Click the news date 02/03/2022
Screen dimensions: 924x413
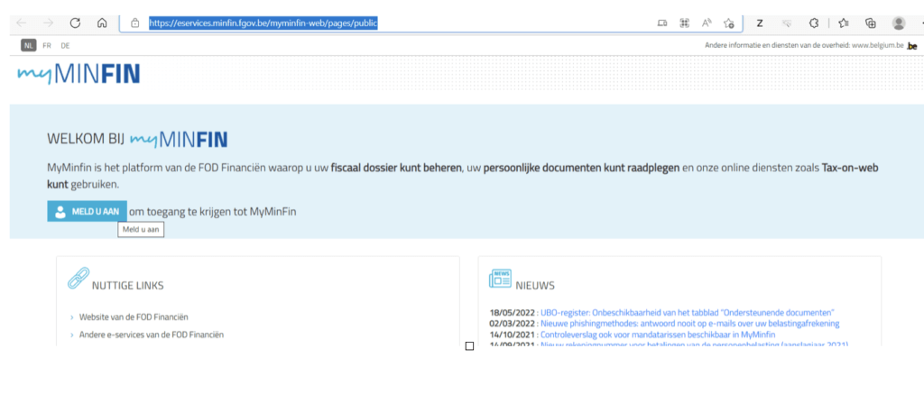(x=513, y=324)
